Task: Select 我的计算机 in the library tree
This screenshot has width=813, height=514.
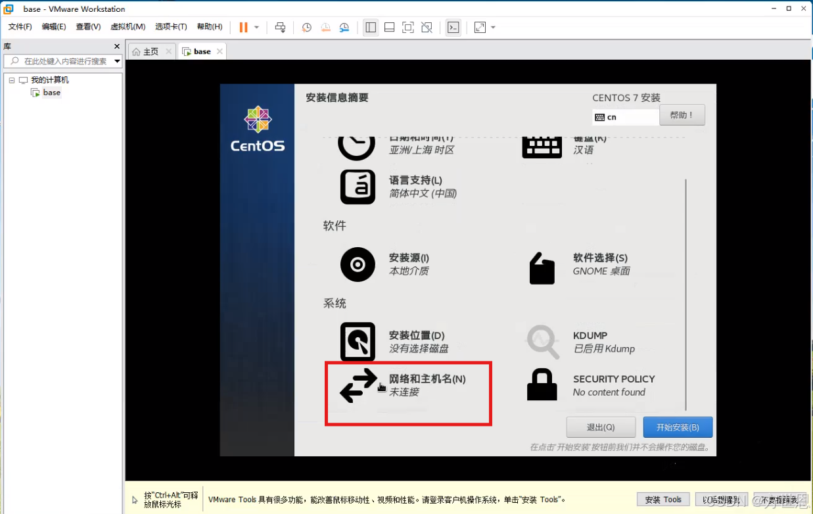Action: point(49,80)
